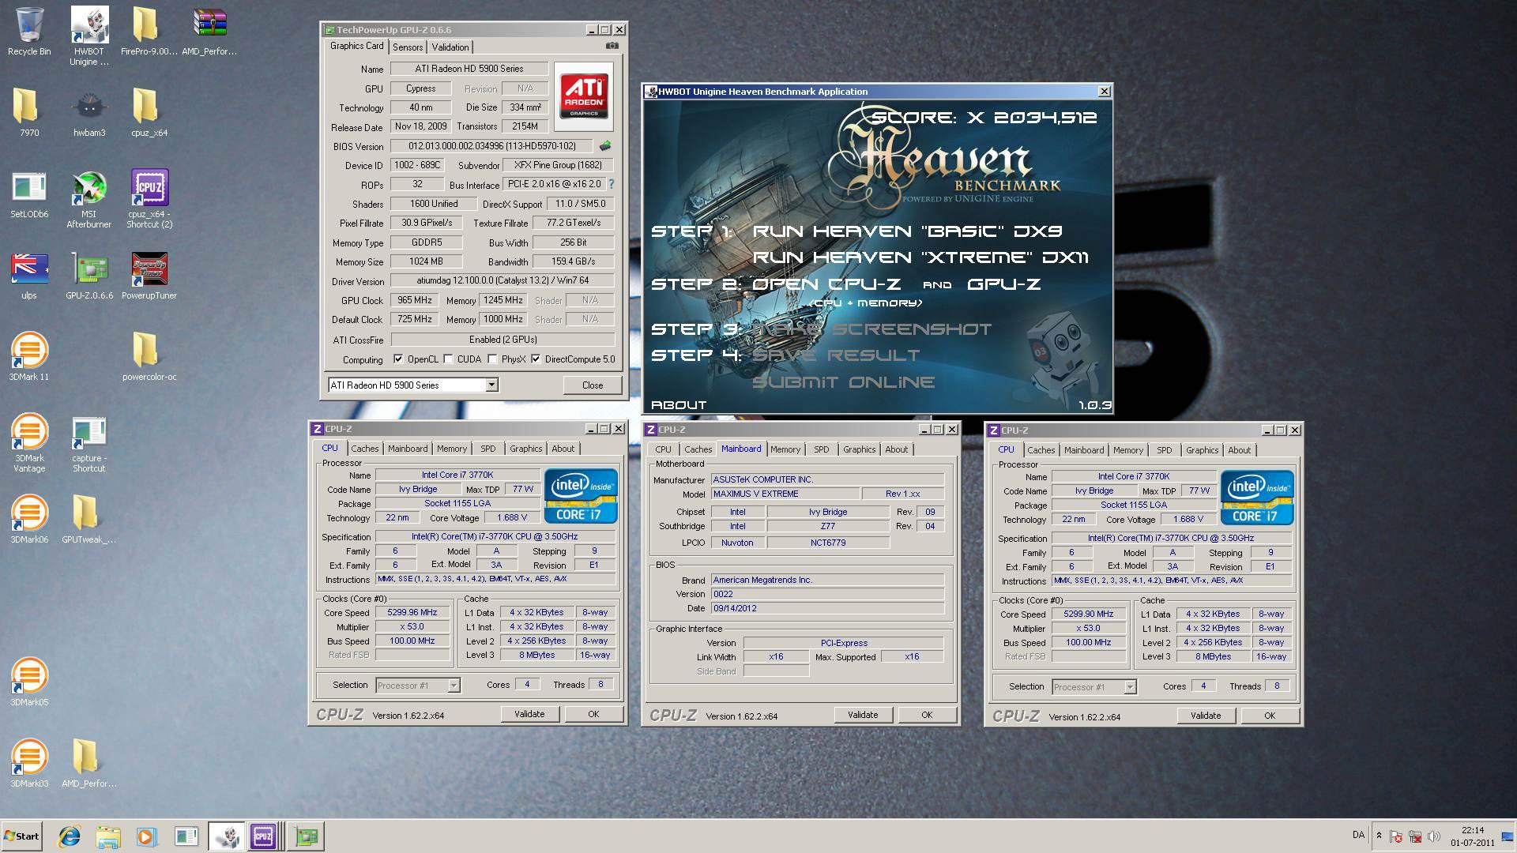Viewport: 1517px width, 853px height.
Task: Click the BIOS Version field in GPU-Z
Action: coord(491,146)
